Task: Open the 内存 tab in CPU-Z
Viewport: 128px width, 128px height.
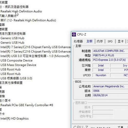Action: click(x=100, y=41)
